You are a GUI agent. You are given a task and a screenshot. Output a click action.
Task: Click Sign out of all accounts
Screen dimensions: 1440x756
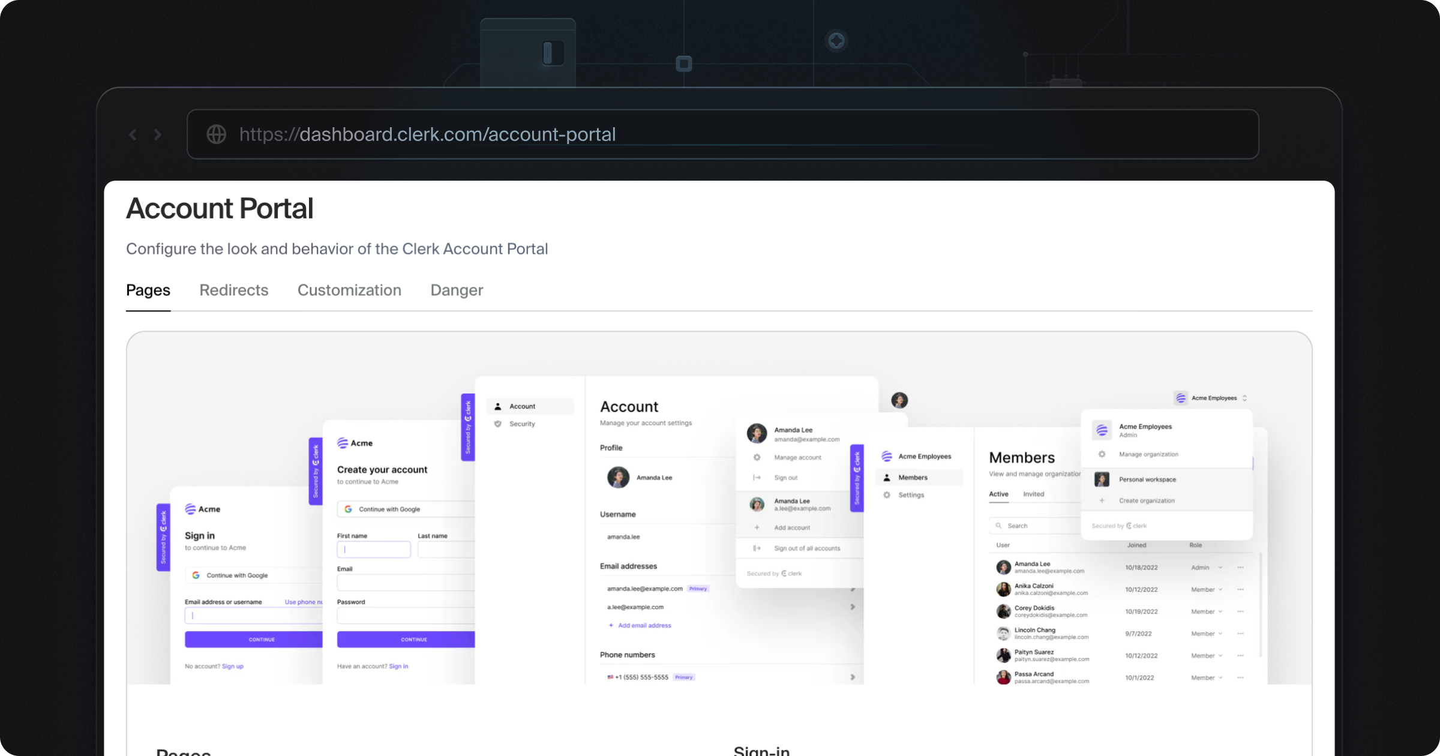(x=807, y=548)
